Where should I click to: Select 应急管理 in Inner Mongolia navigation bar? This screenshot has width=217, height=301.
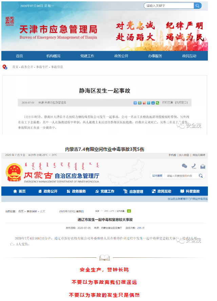pyautogui.click(x=133, y=191)
